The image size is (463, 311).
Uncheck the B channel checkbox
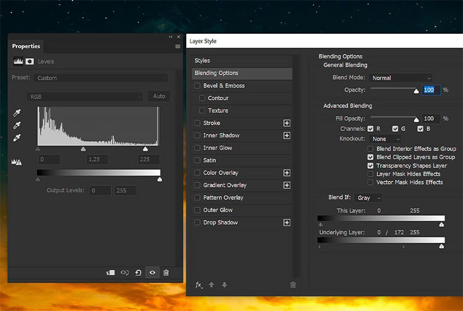point(420,129)
